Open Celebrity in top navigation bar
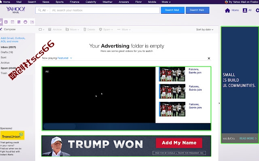Viewport: 259px width, 161px height. pyautogui.click(x=91, y=2)
